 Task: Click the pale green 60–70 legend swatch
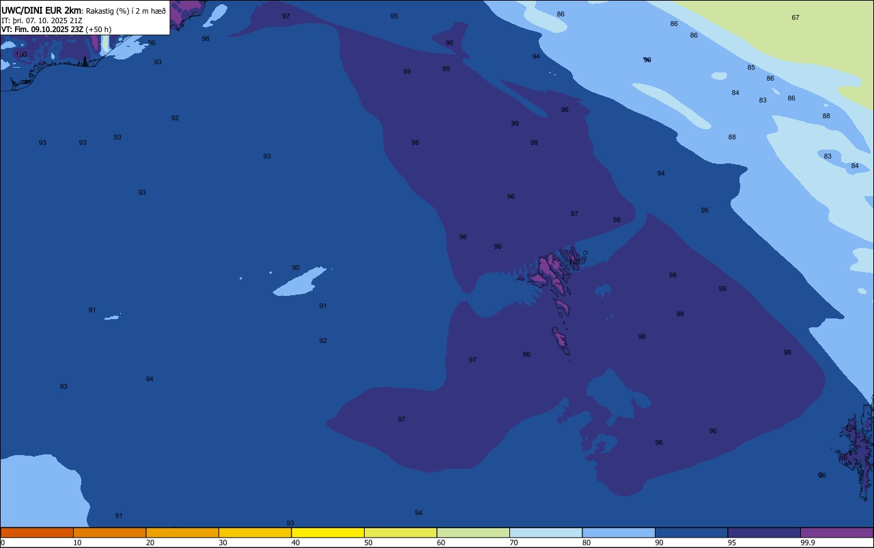[473, 532]
